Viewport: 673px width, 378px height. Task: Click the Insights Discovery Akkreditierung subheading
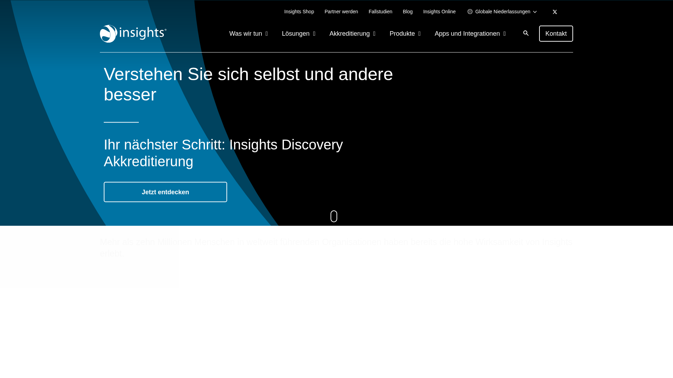pos(223,153)
